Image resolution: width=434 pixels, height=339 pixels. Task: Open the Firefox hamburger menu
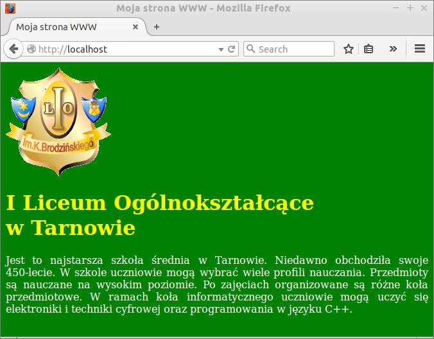(x=420, y=49)
